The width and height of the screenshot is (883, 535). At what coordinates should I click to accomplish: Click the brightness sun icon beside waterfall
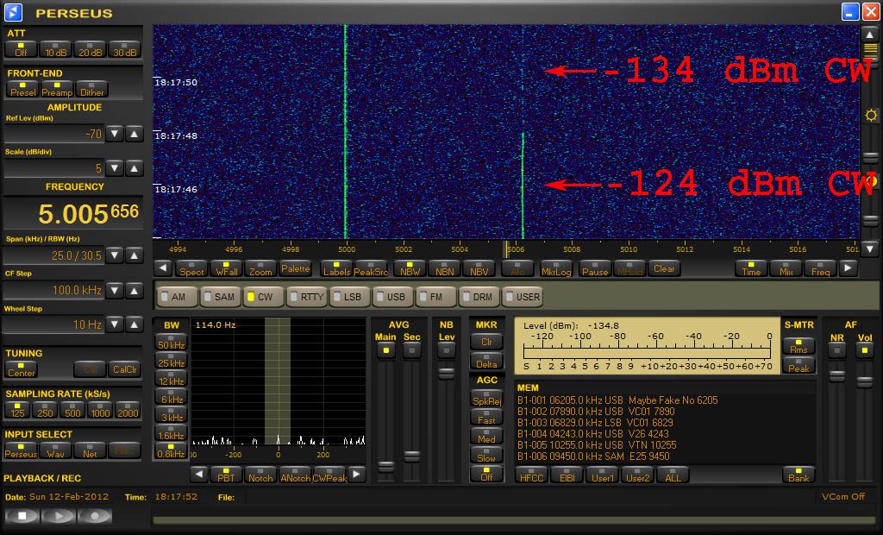pos(871,116)
